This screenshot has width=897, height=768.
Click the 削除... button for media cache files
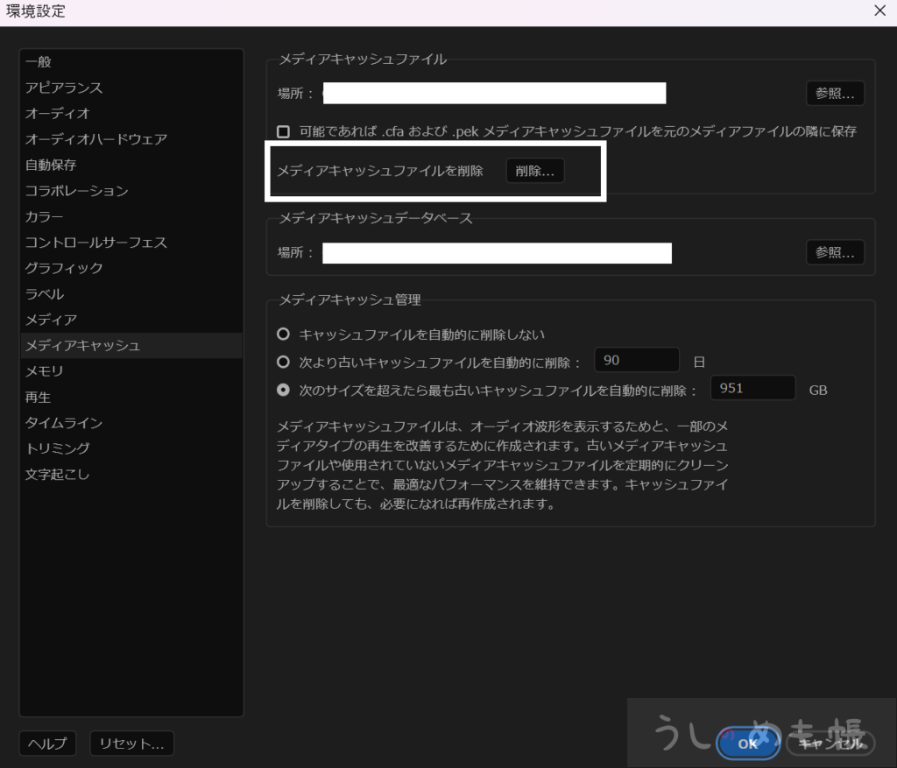point(534,172)
